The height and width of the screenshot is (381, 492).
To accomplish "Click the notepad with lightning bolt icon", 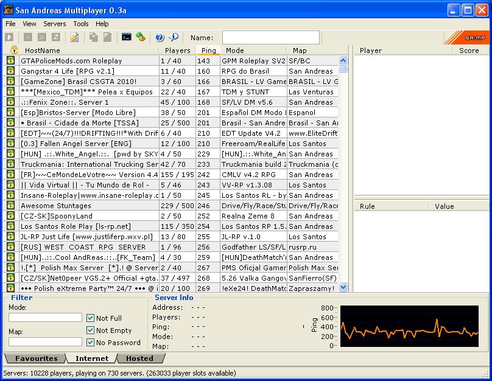I will click(74, 37).
